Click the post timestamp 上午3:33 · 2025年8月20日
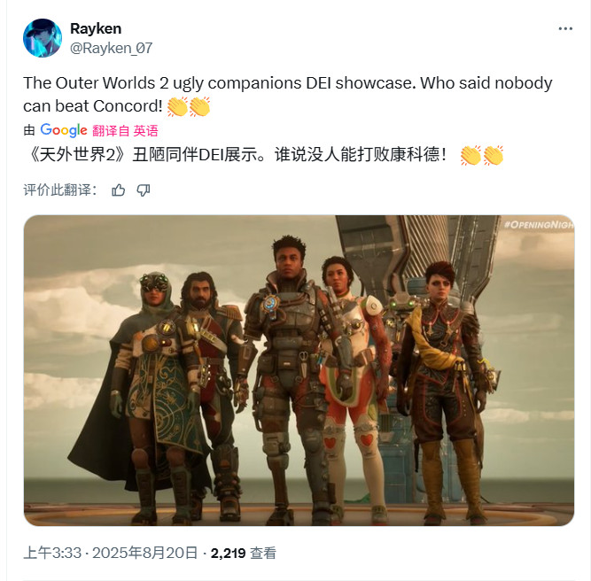 pos(111,554)
